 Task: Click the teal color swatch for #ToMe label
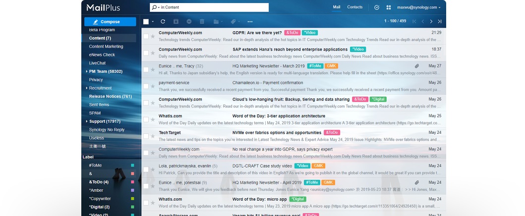pos(132,165)
